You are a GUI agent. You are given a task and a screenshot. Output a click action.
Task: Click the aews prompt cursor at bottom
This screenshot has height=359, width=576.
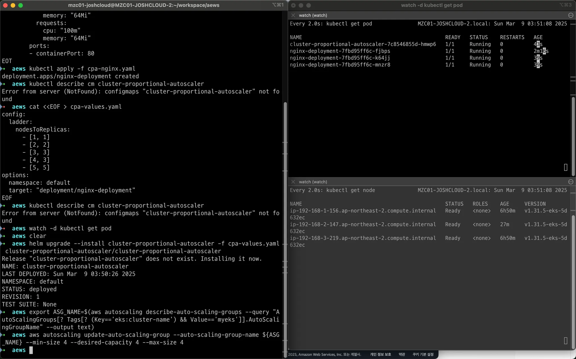(x=31, y=350)
